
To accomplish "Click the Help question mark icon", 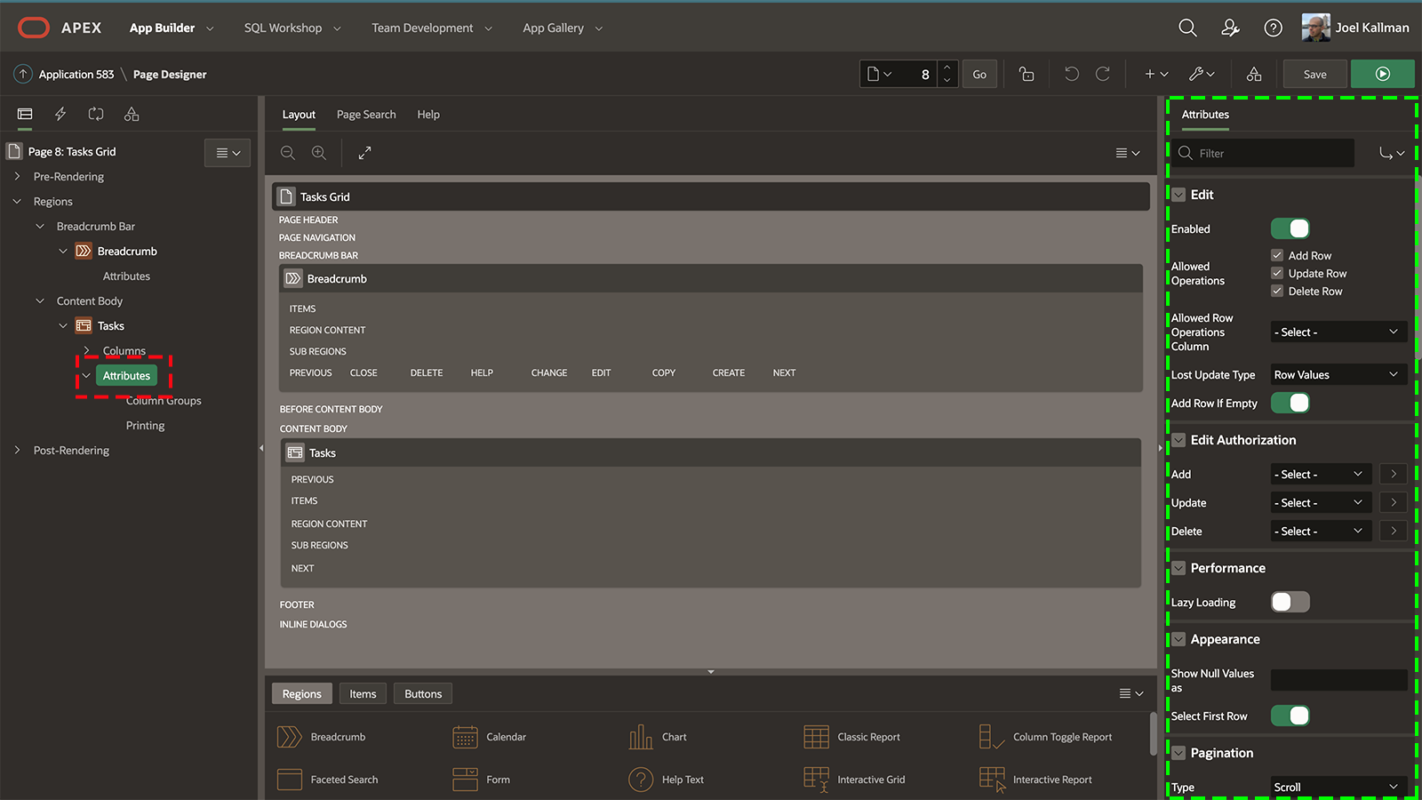I will (x=1273, y=28).
